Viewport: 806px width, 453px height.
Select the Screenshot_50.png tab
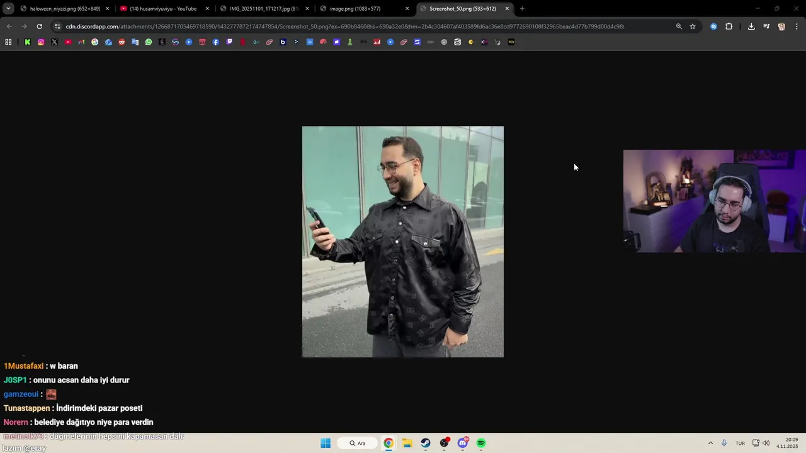464,9
